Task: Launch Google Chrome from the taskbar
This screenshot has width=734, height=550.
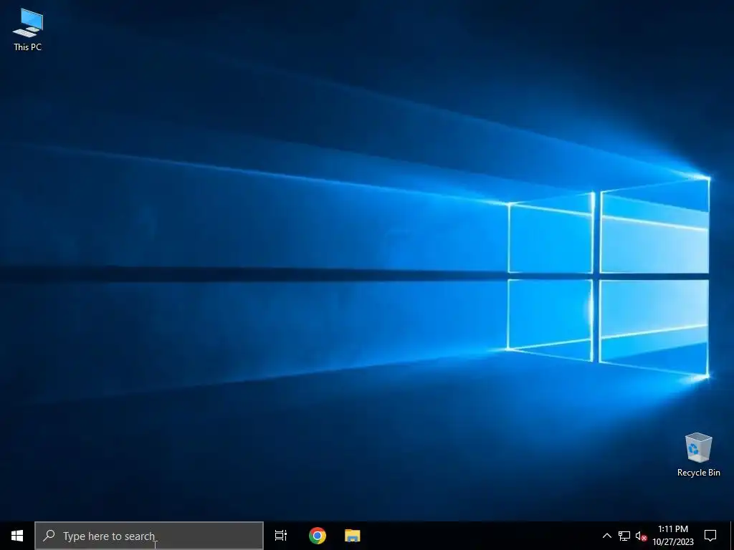Action: [x=318, y=536]
